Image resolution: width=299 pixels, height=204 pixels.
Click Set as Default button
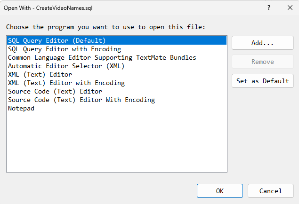coord(263,81)
